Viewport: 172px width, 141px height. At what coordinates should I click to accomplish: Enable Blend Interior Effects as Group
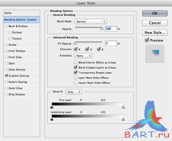click(x=75, y=63)
